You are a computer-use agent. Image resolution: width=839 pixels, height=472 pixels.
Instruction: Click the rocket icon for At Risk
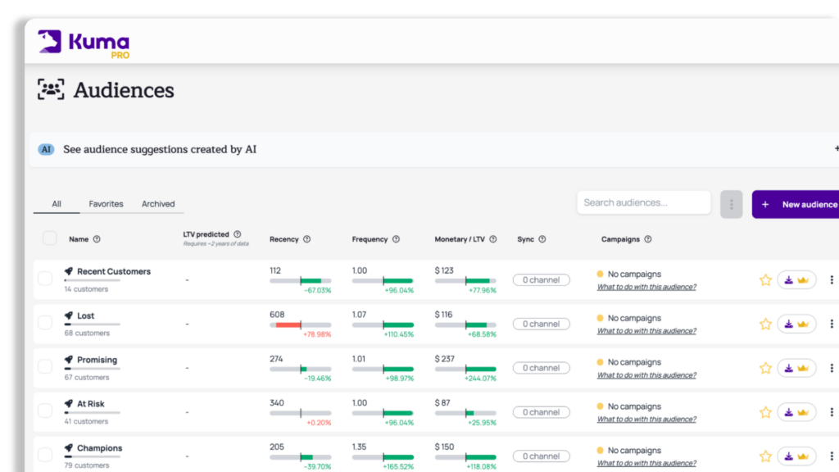[69, 404]
